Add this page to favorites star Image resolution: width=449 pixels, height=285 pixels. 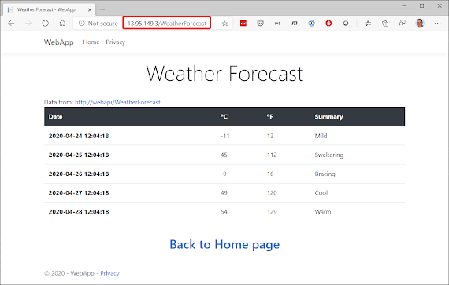pyautogui.click(x=224, y=24)
